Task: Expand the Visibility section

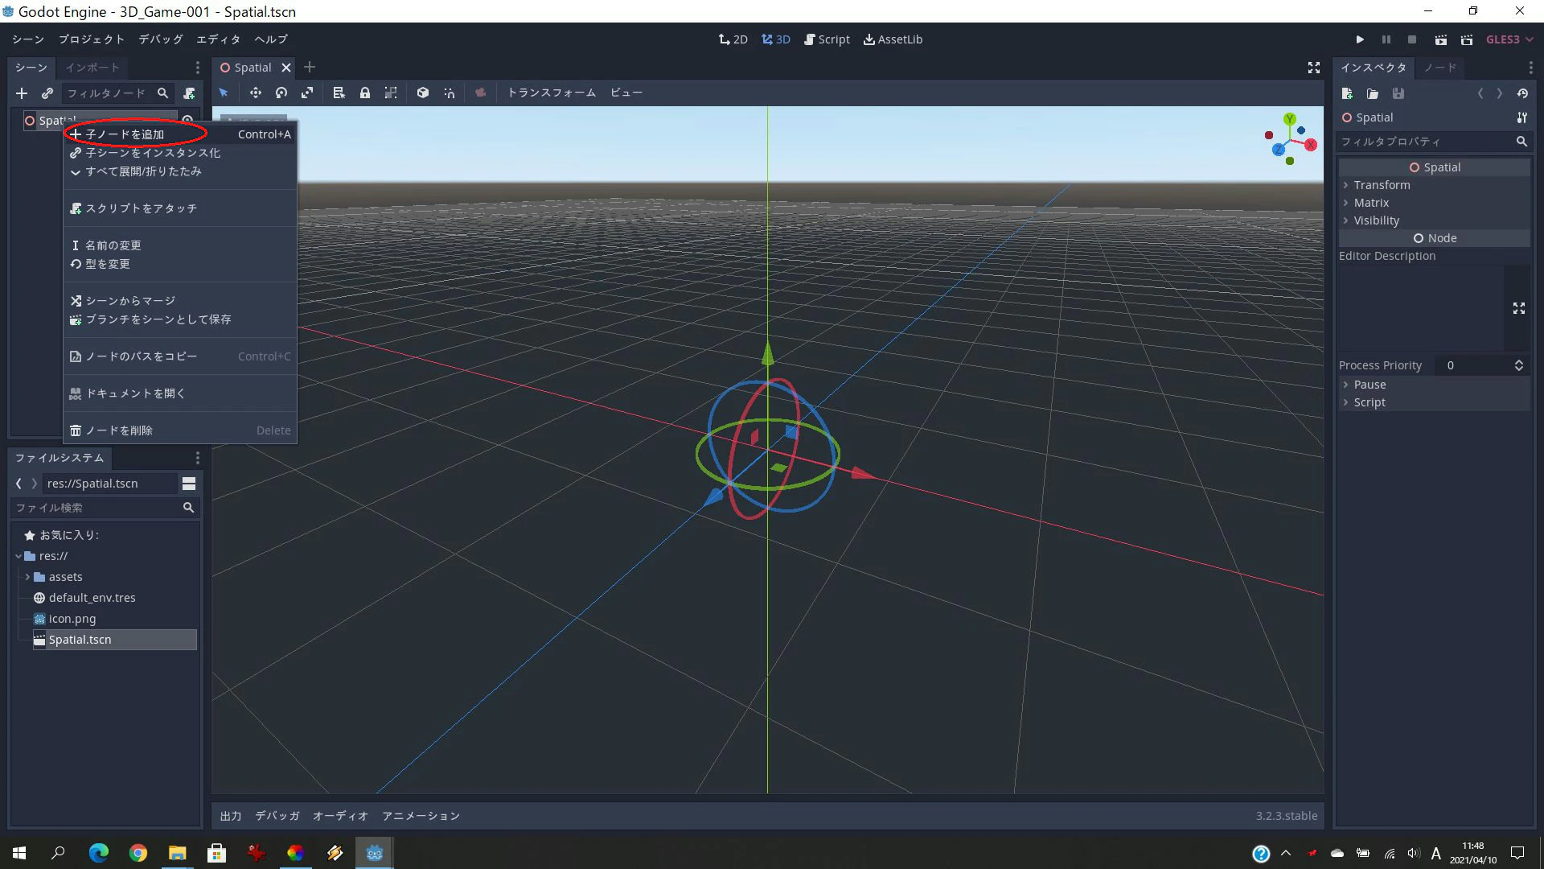Action: pyautogui.click(x=1434, y=220)
